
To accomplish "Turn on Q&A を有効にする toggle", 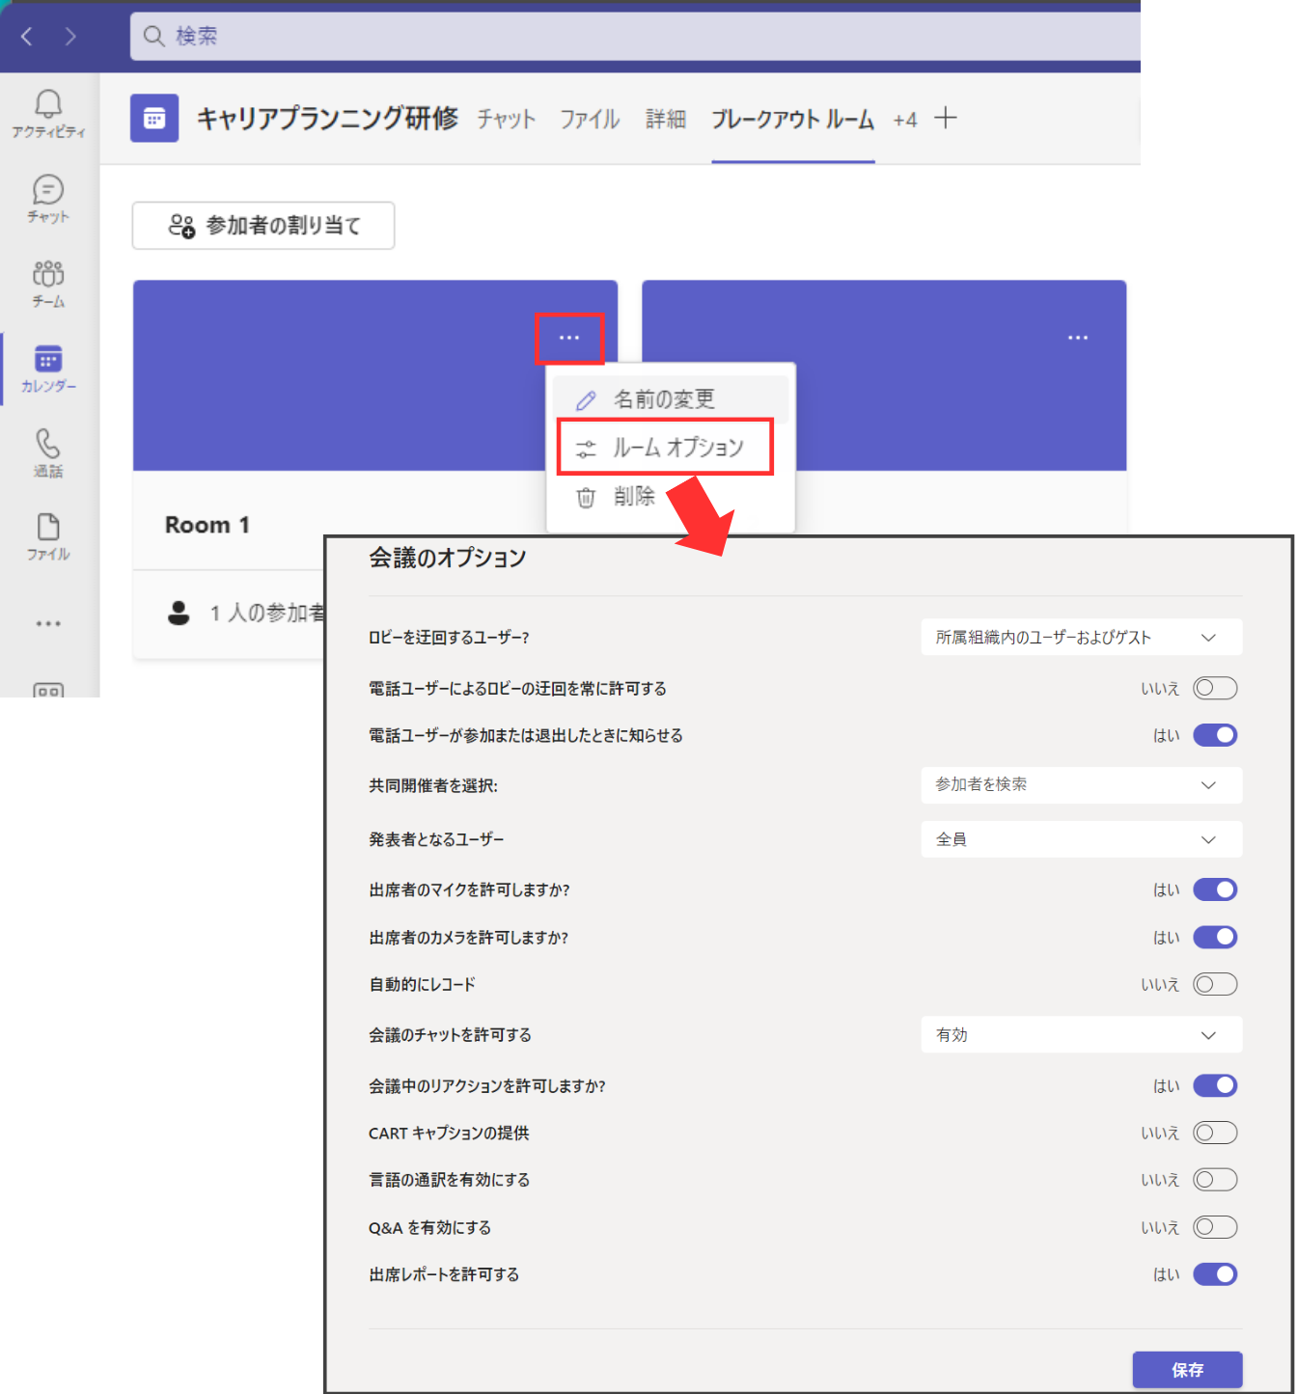I will pyautogui.click(x=1215, y=1227).
